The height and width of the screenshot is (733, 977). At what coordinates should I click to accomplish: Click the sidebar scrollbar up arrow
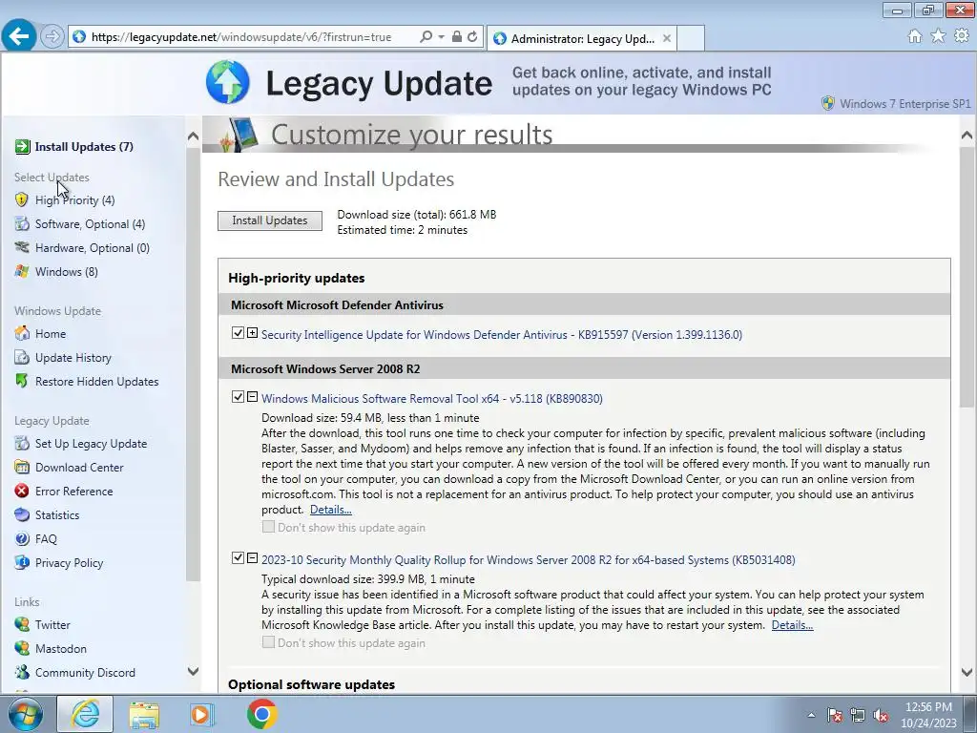click(x=193, y=136)
